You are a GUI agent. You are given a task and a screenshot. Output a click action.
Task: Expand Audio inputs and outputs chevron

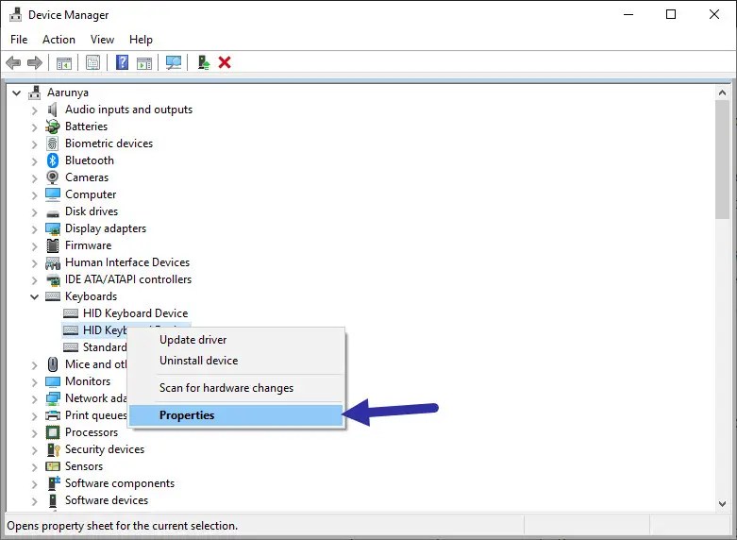pos(34,110)
